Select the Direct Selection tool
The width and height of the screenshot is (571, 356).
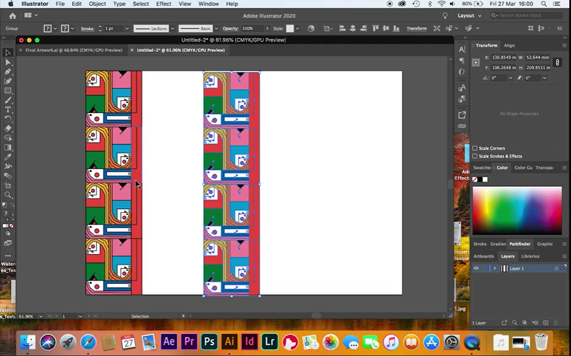click(x=8, y=62)
